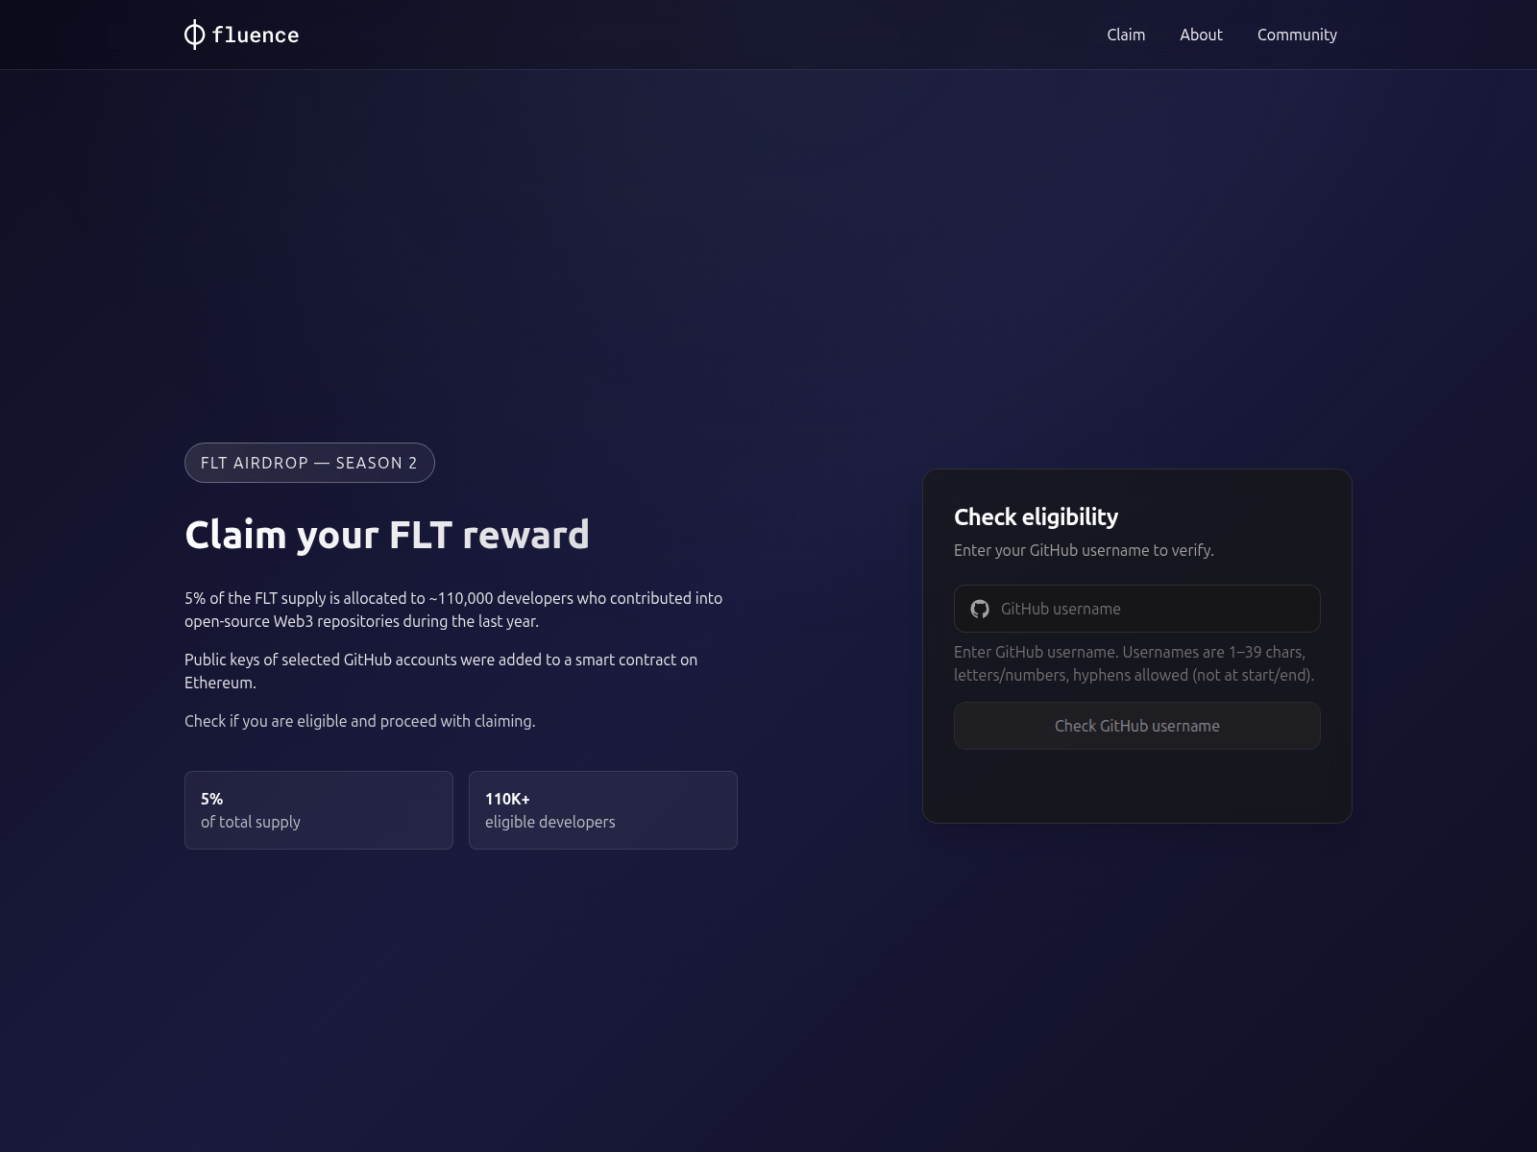Viewport: 1537px width, 1152px height.
Task: Click the username format hint text
Action: [1134, 662]
